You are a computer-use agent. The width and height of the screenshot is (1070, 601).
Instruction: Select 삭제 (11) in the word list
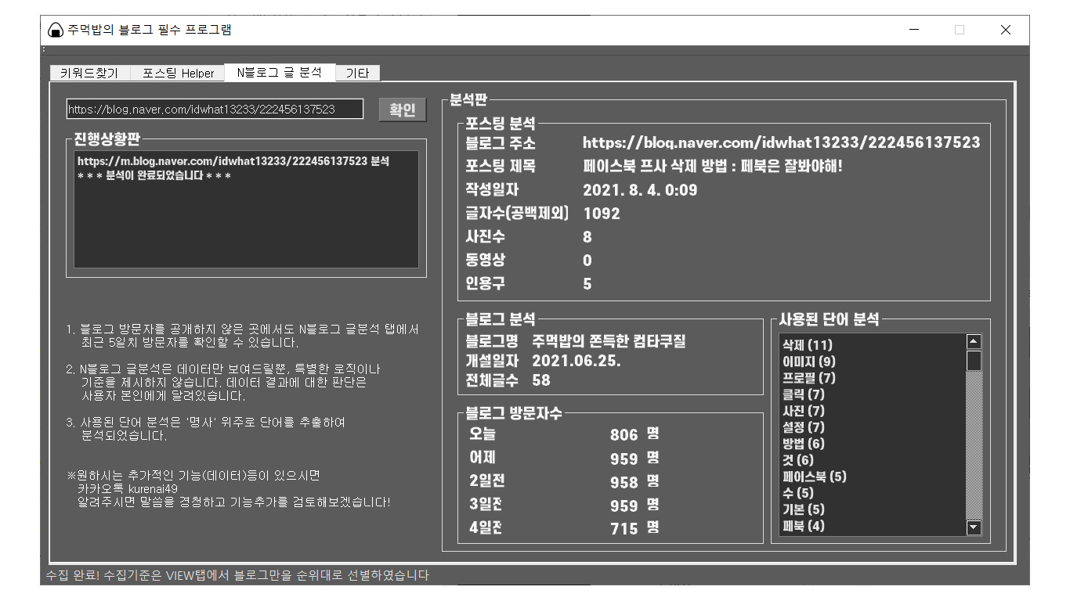[807, 345]
